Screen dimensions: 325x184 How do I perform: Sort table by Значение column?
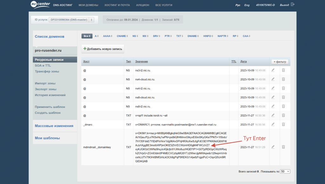pyautogui.click(x=142, y=62)
